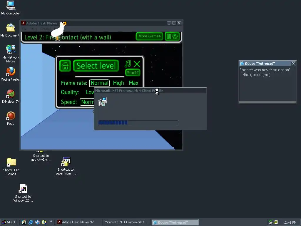Select the Shortcut to netfx4w2kr label
Image resolution: width=301 pixels, height=226 pixels.
coord(41,158)
